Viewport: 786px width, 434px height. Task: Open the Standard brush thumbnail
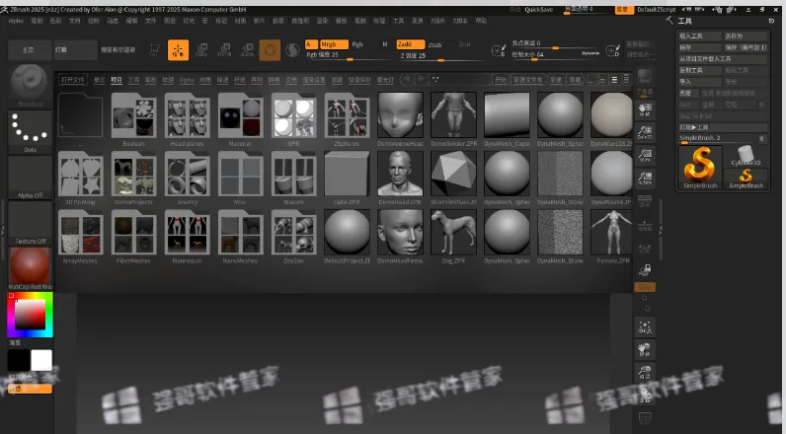30,86
